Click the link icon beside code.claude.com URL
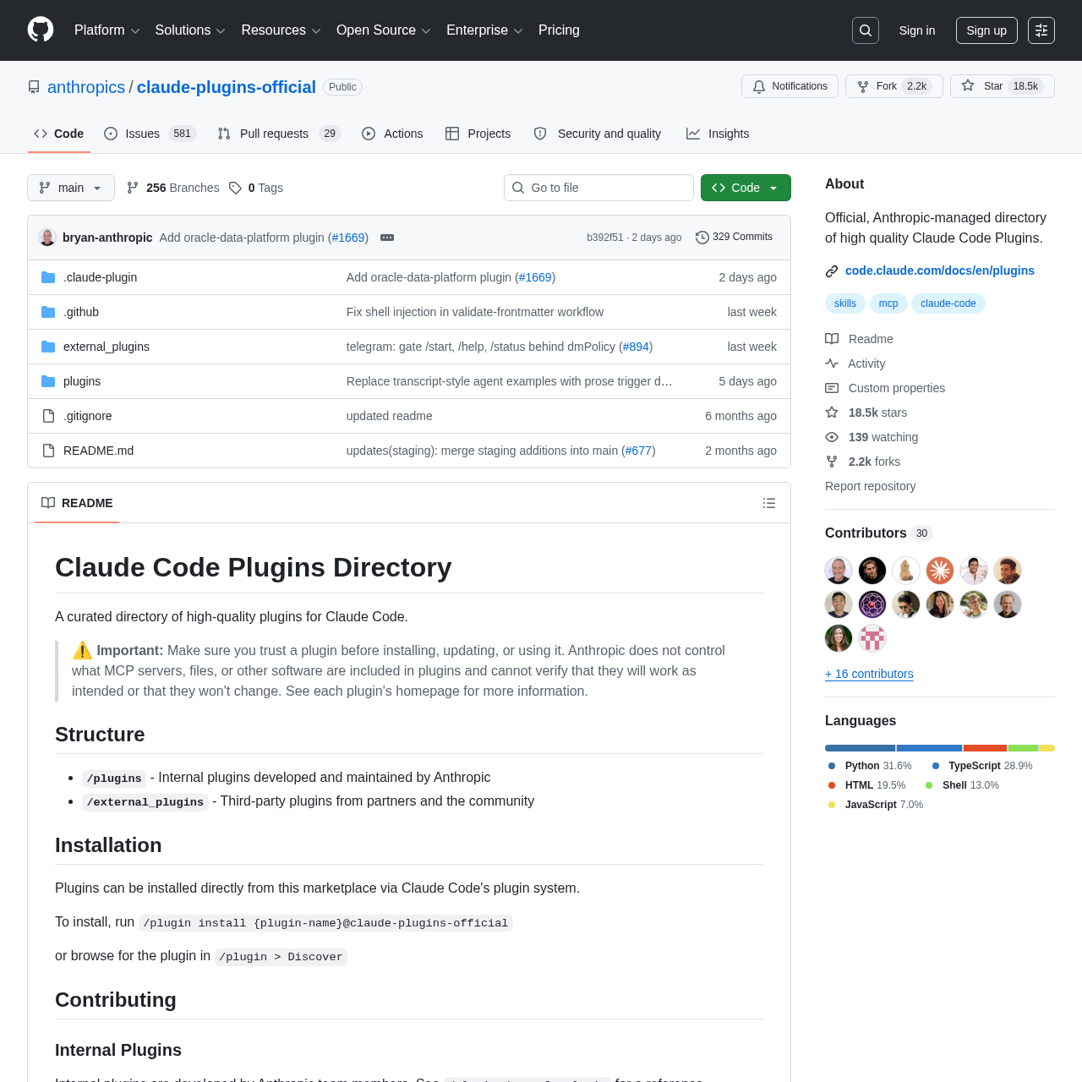1082x1082 pixels. 832,271
